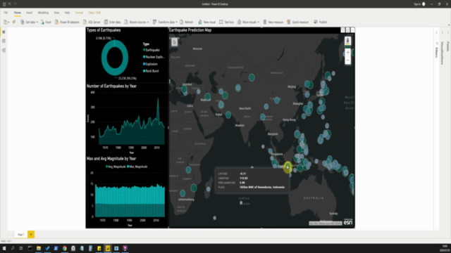Click the map location pin button
The image size is (451, 253).
pyautogui.click(x=347, y=41)
